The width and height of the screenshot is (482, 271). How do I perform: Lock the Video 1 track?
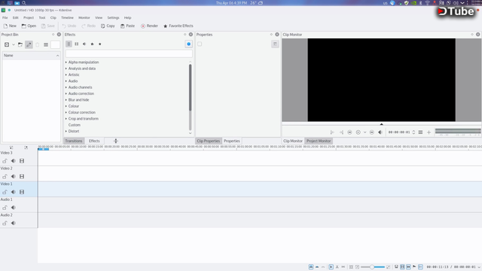point(5,192)
